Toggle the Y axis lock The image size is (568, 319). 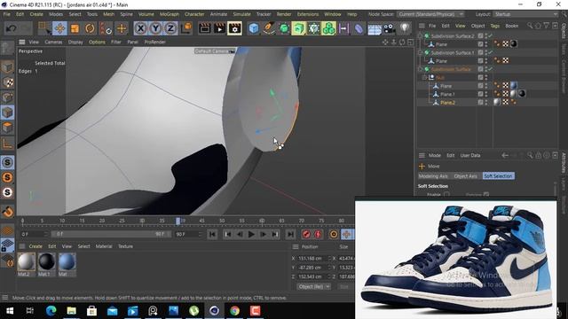[x=156, y=28]
